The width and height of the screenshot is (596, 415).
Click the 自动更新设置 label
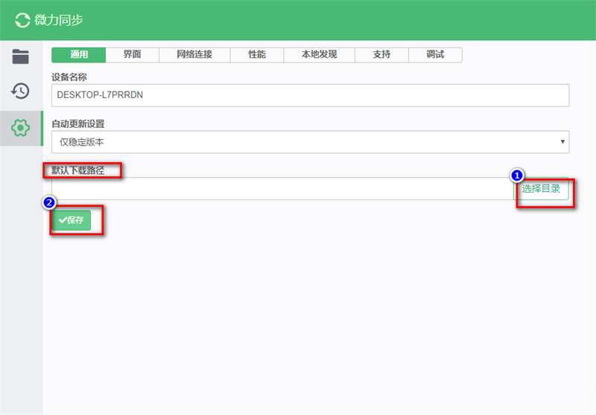click(x=78, y=123)
